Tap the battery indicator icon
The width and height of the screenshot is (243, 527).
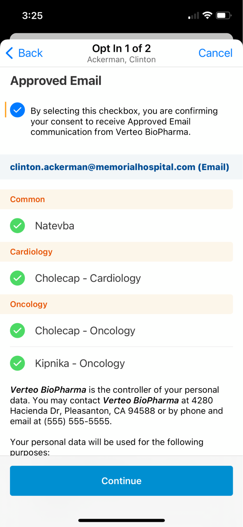coord(223,16)
